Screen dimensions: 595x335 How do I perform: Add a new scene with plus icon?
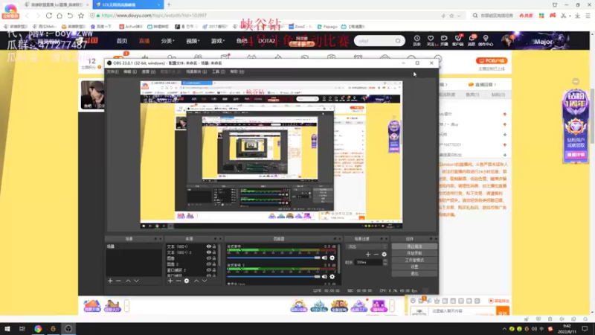[x=110, y=281]
